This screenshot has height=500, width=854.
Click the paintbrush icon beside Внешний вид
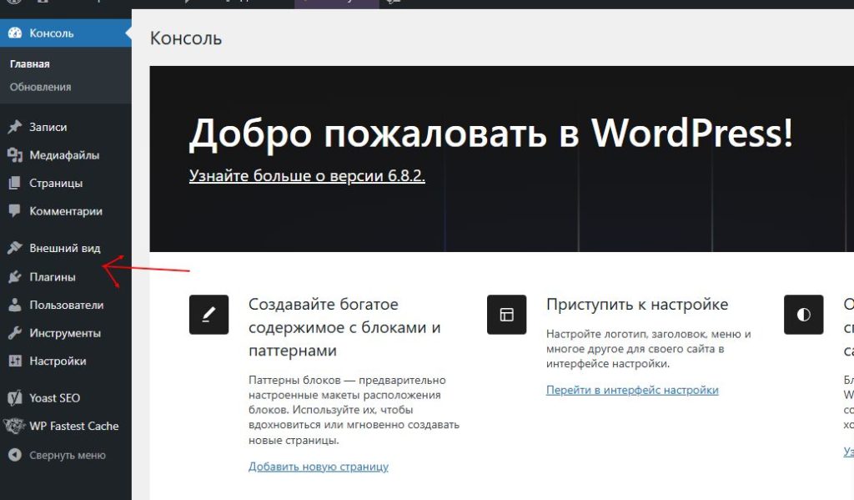[x=15, y=248]
